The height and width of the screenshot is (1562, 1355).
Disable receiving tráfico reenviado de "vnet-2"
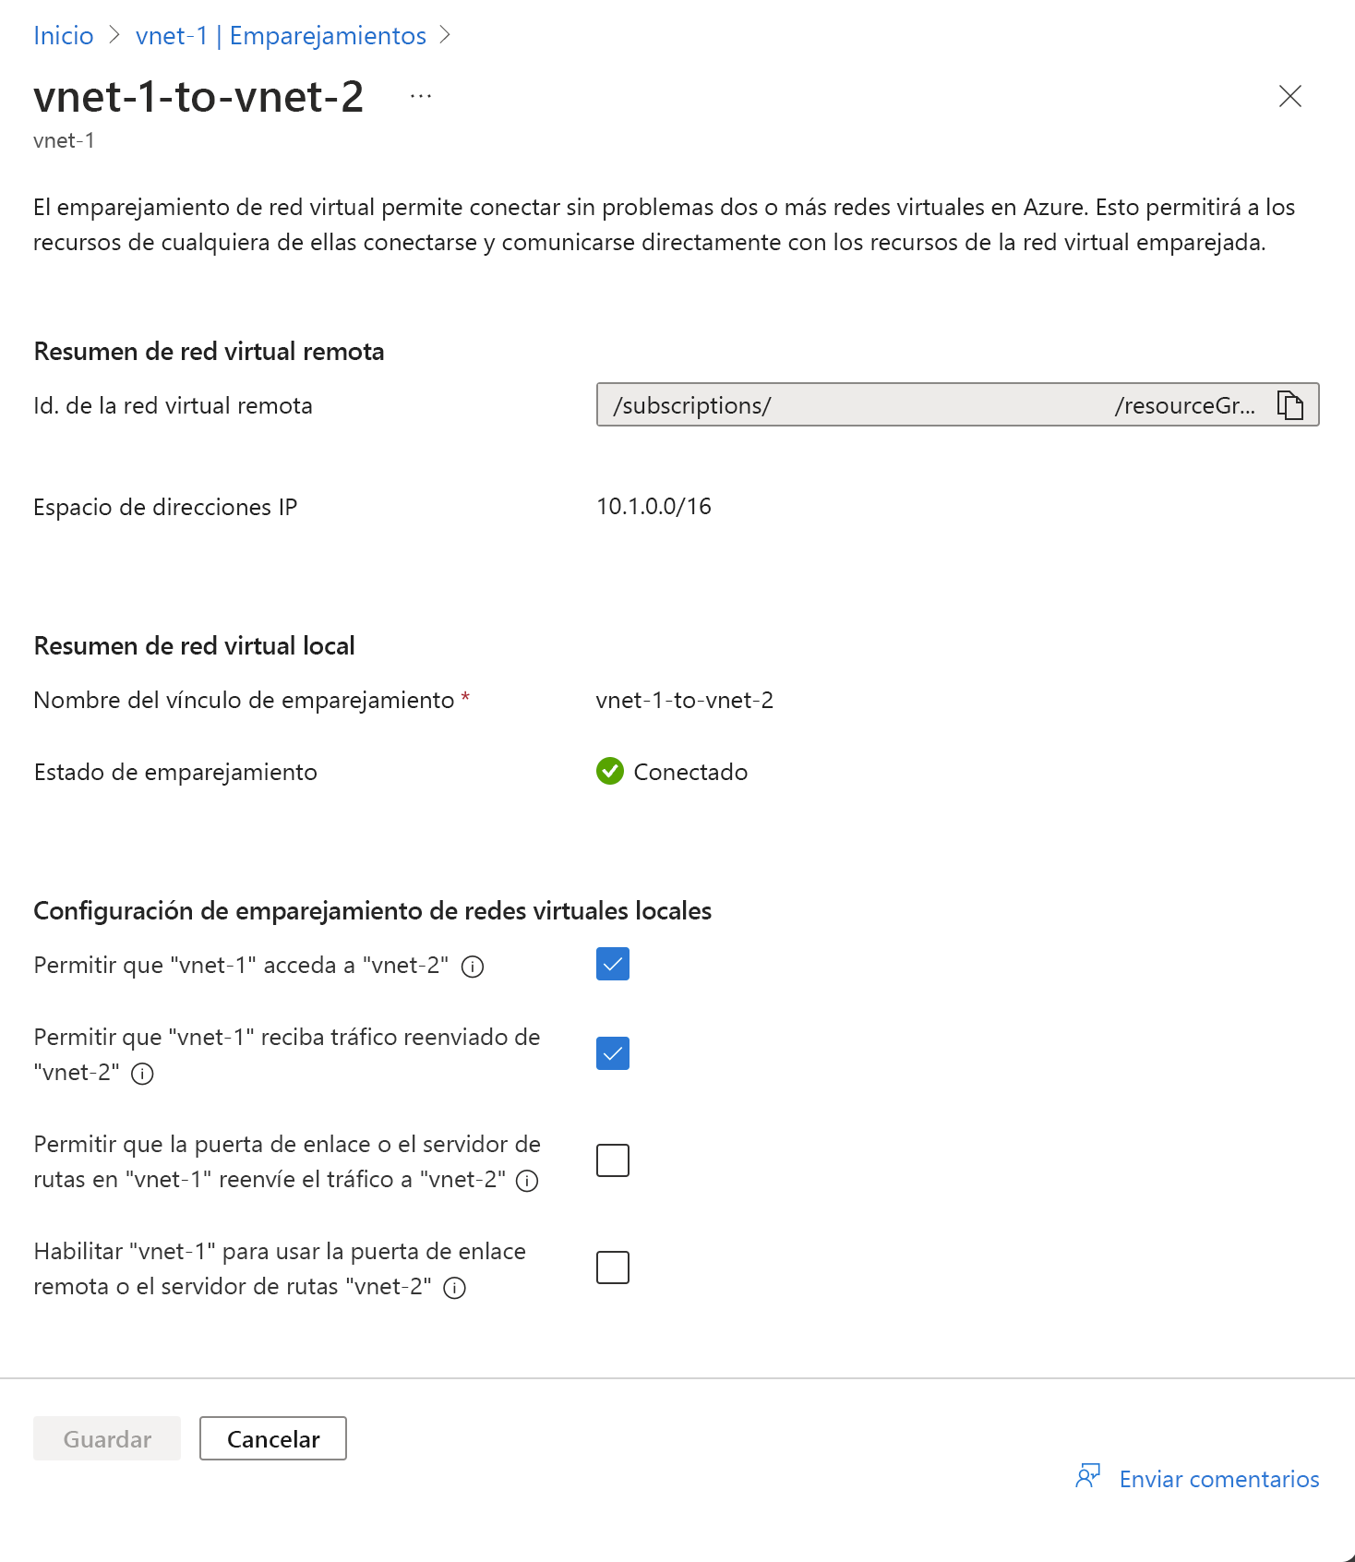pyautogui.click(x=611, y=1052)
